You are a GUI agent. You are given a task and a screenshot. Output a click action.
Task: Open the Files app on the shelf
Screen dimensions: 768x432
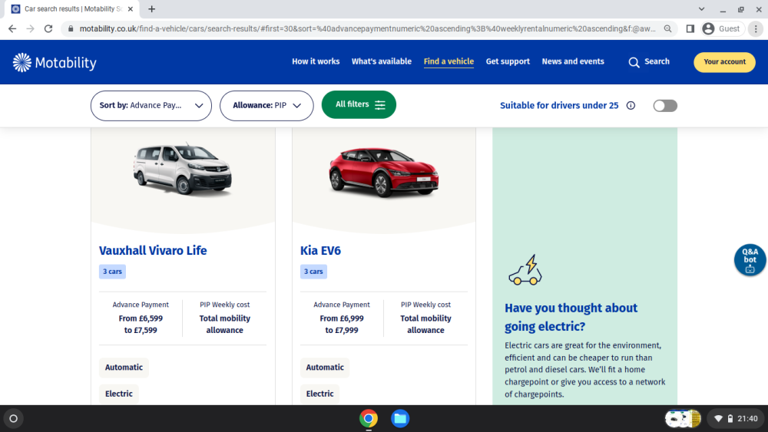pos(400,418)
